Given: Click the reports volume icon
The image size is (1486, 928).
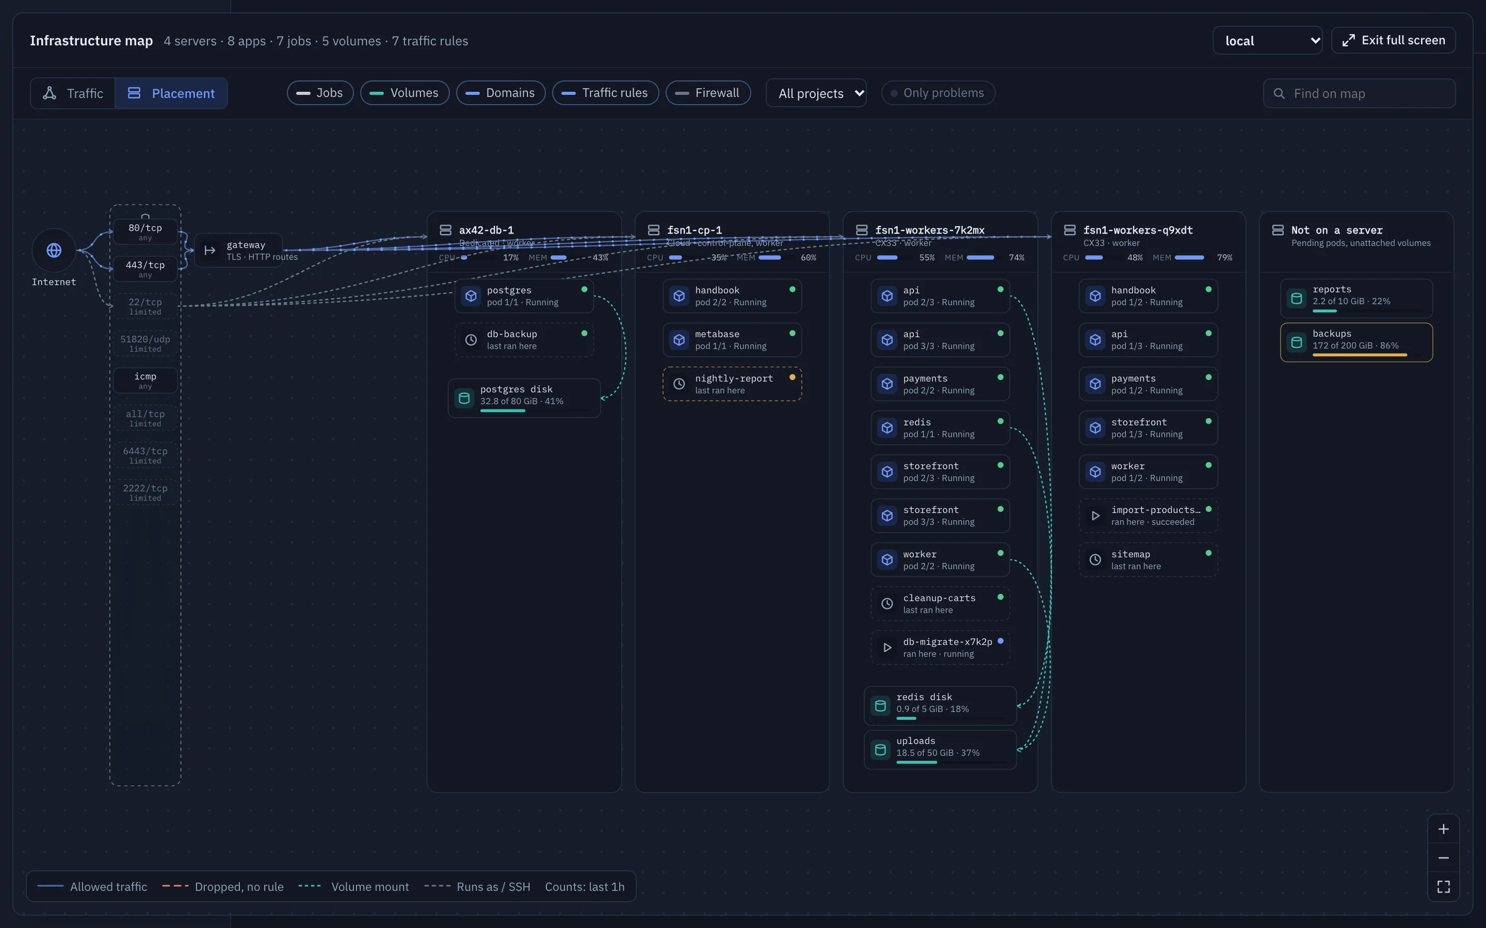Looking at the screenshot, I should tap(1297, 299).
